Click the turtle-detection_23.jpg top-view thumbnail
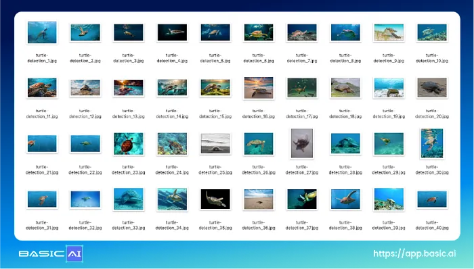 pyautogui.click(x=129, y=144)
